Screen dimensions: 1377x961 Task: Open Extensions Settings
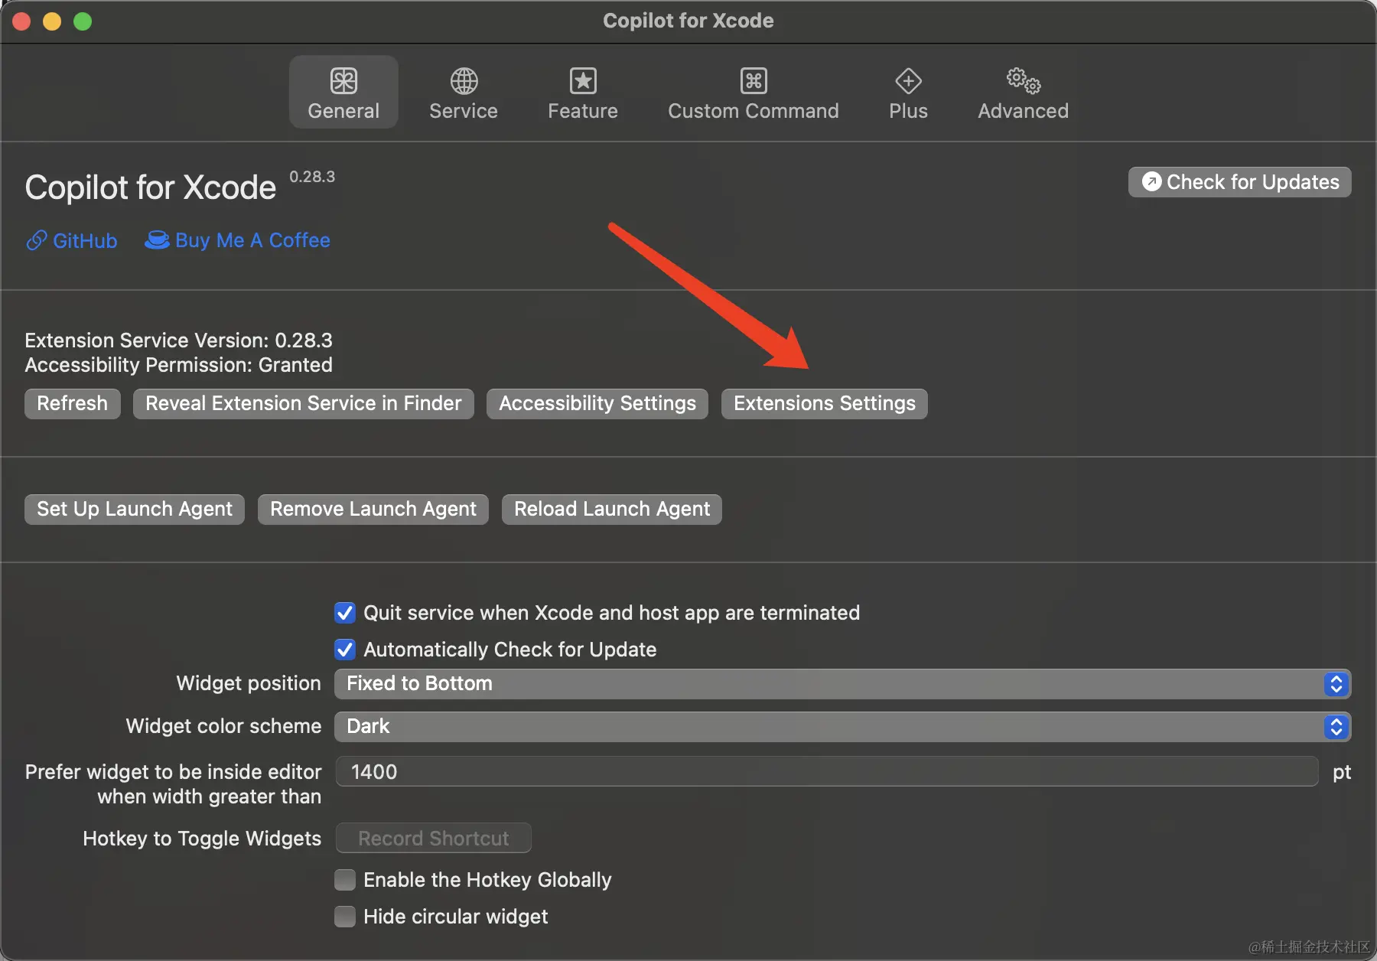pos(824,403)
